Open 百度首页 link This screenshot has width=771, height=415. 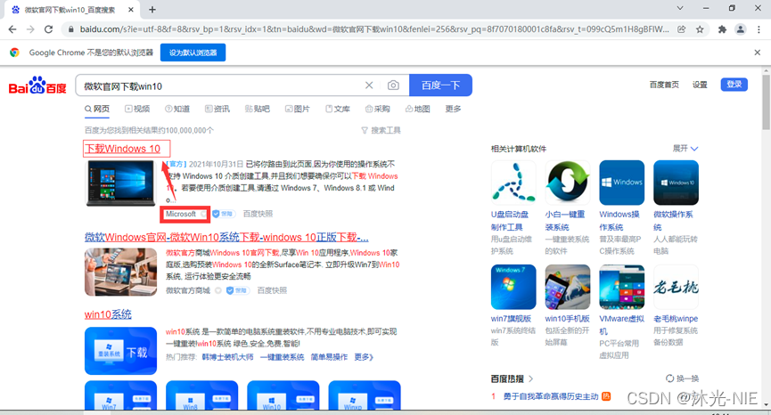click(x=664, y=85)
